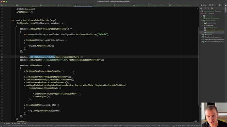Viewport: 227px width, 127px height.
Task: Click the MassTransit.Abstractions project icon
Action: pyautogui.click(x=203, y=37)
